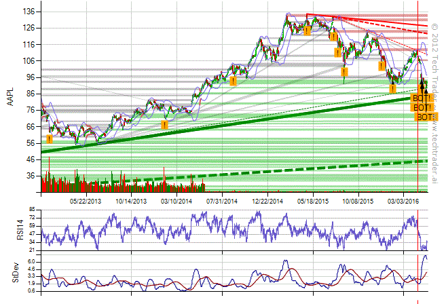
Task: Click the 1.9 value on the StDev axis
Action: point(31,284)
